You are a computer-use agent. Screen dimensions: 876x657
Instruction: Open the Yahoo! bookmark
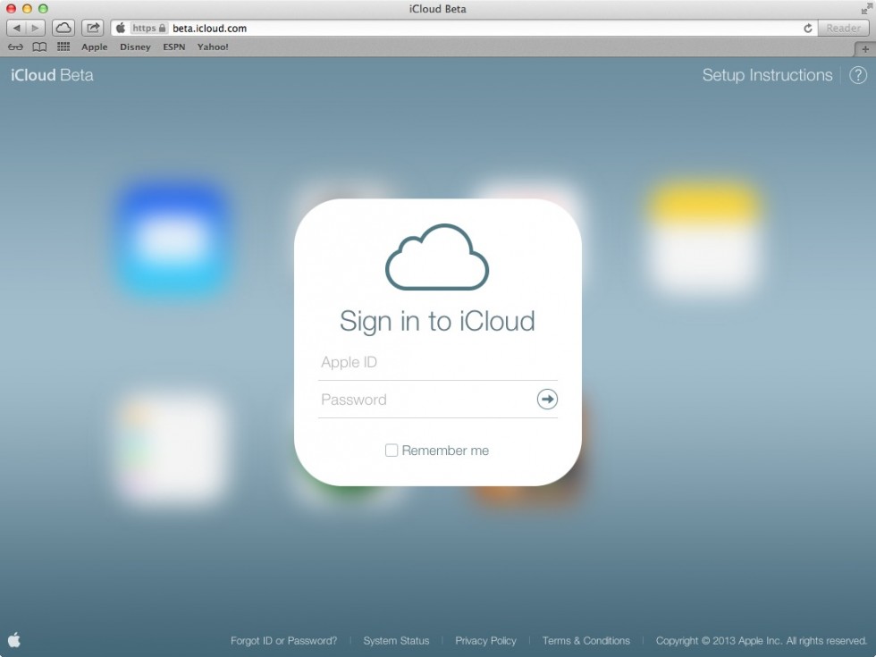[x=213, y=46]
